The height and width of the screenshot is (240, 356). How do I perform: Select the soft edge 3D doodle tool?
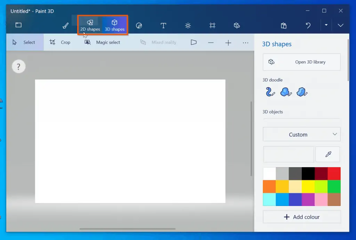(286, 92)
